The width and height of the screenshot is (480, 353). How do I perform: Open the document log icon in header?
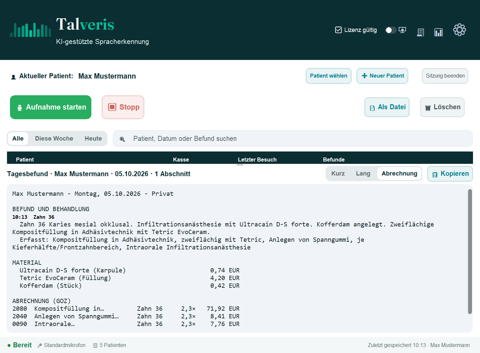(421, 32)
